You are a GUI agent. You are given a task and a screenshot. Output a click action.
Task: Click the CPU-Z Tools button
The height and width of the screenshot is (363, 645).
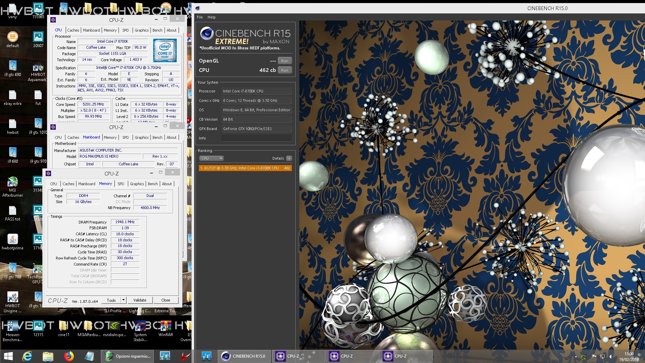point(112,300)
